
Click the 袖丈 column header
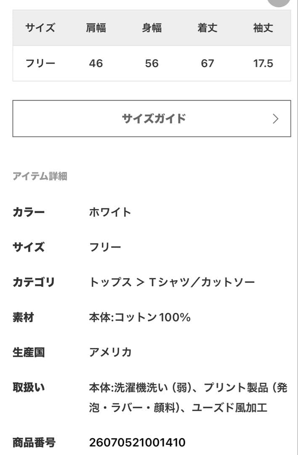click(x=263, y=28)
